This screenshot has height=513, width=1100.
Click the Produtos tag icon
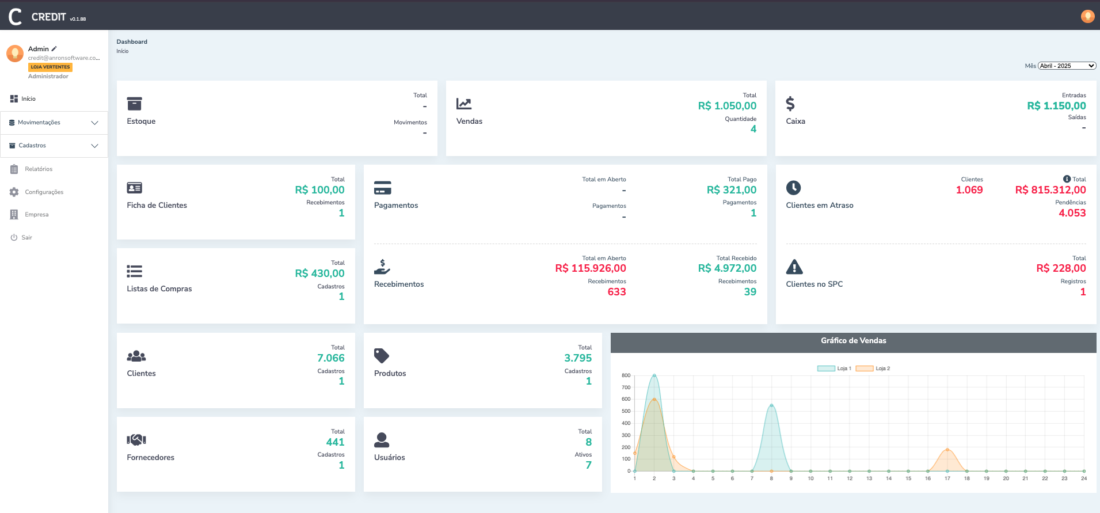(x=381, y=356)
